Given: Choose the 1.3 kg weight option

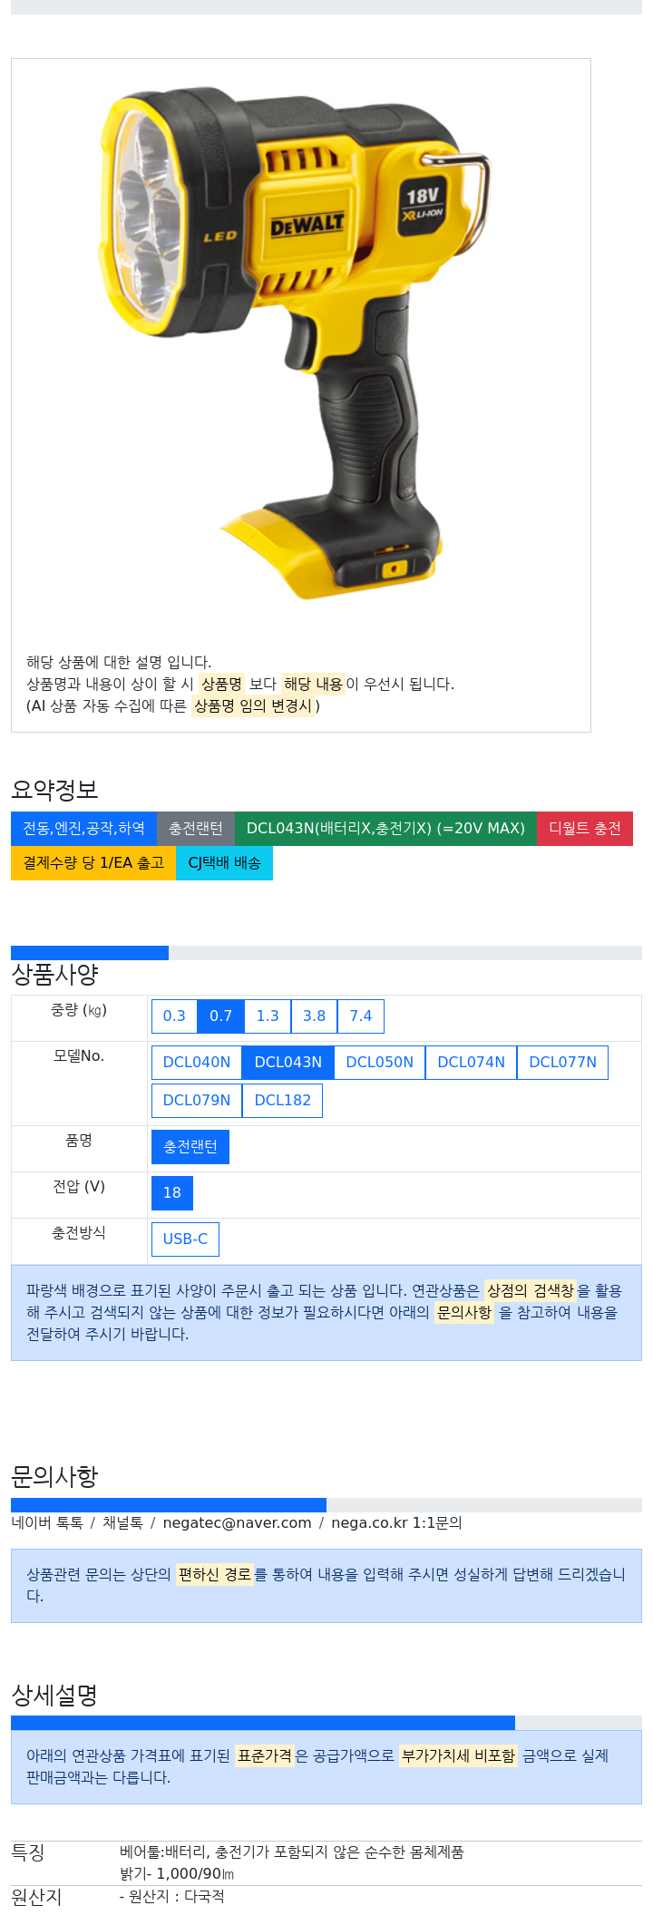Looking at the screenshot, I should (268, 1016).
